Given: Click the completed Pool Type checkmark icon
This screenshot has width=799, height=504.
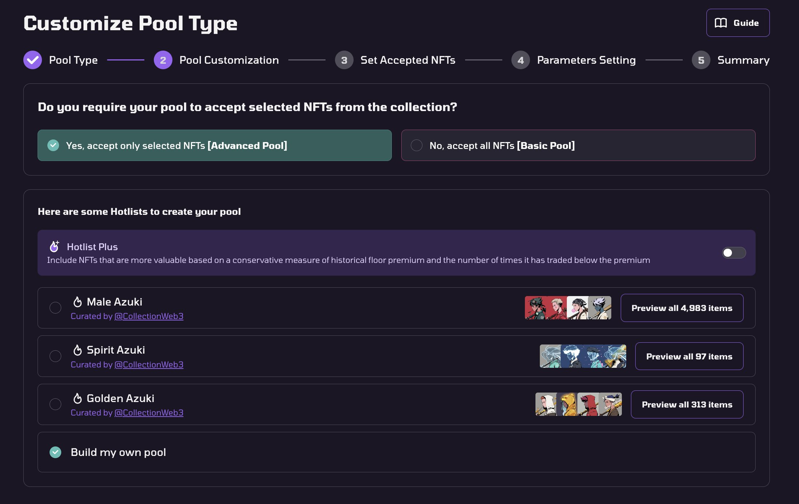Looking at the screenshot, I should (x=32, y=60).
